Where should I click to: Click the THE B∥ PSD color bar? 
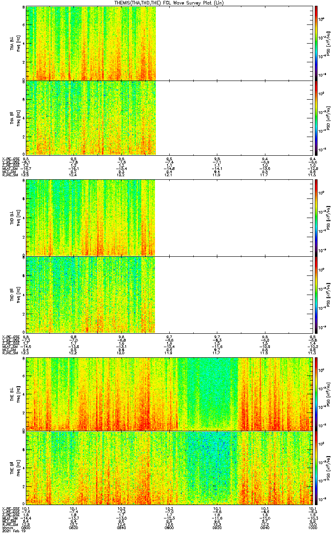(316, 467)
